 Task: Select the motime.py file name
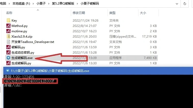tap(19, 31)
